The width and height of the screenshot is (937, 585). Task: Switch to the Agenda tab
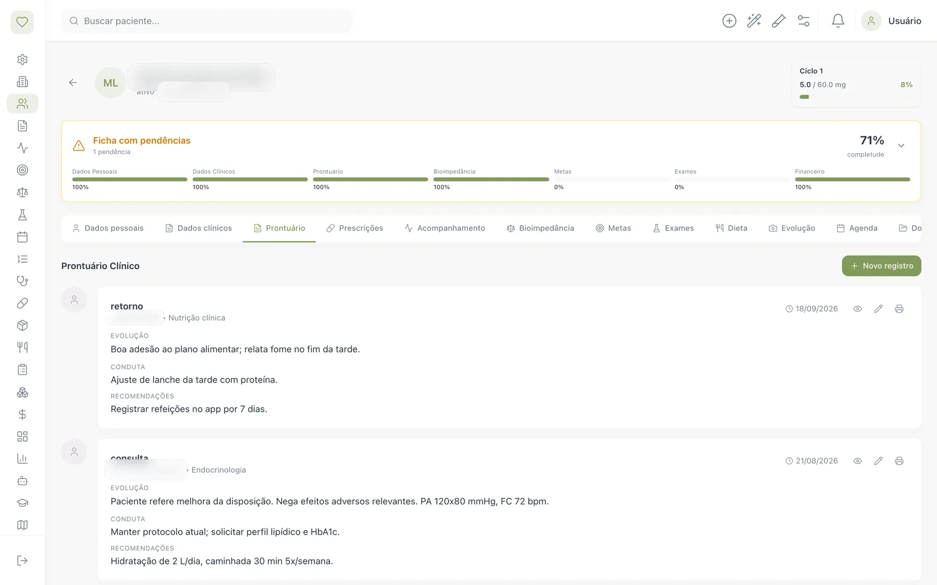pos(857,228)
